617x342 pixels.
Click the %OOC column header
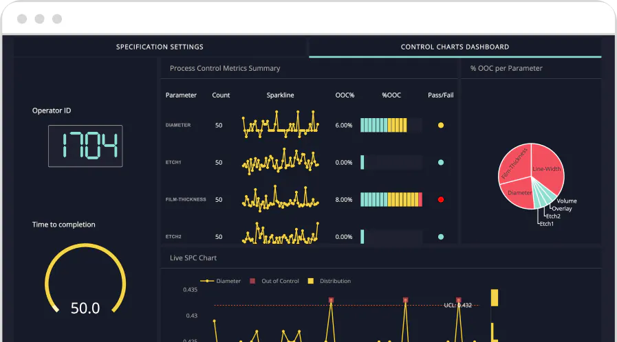[391, 95]
